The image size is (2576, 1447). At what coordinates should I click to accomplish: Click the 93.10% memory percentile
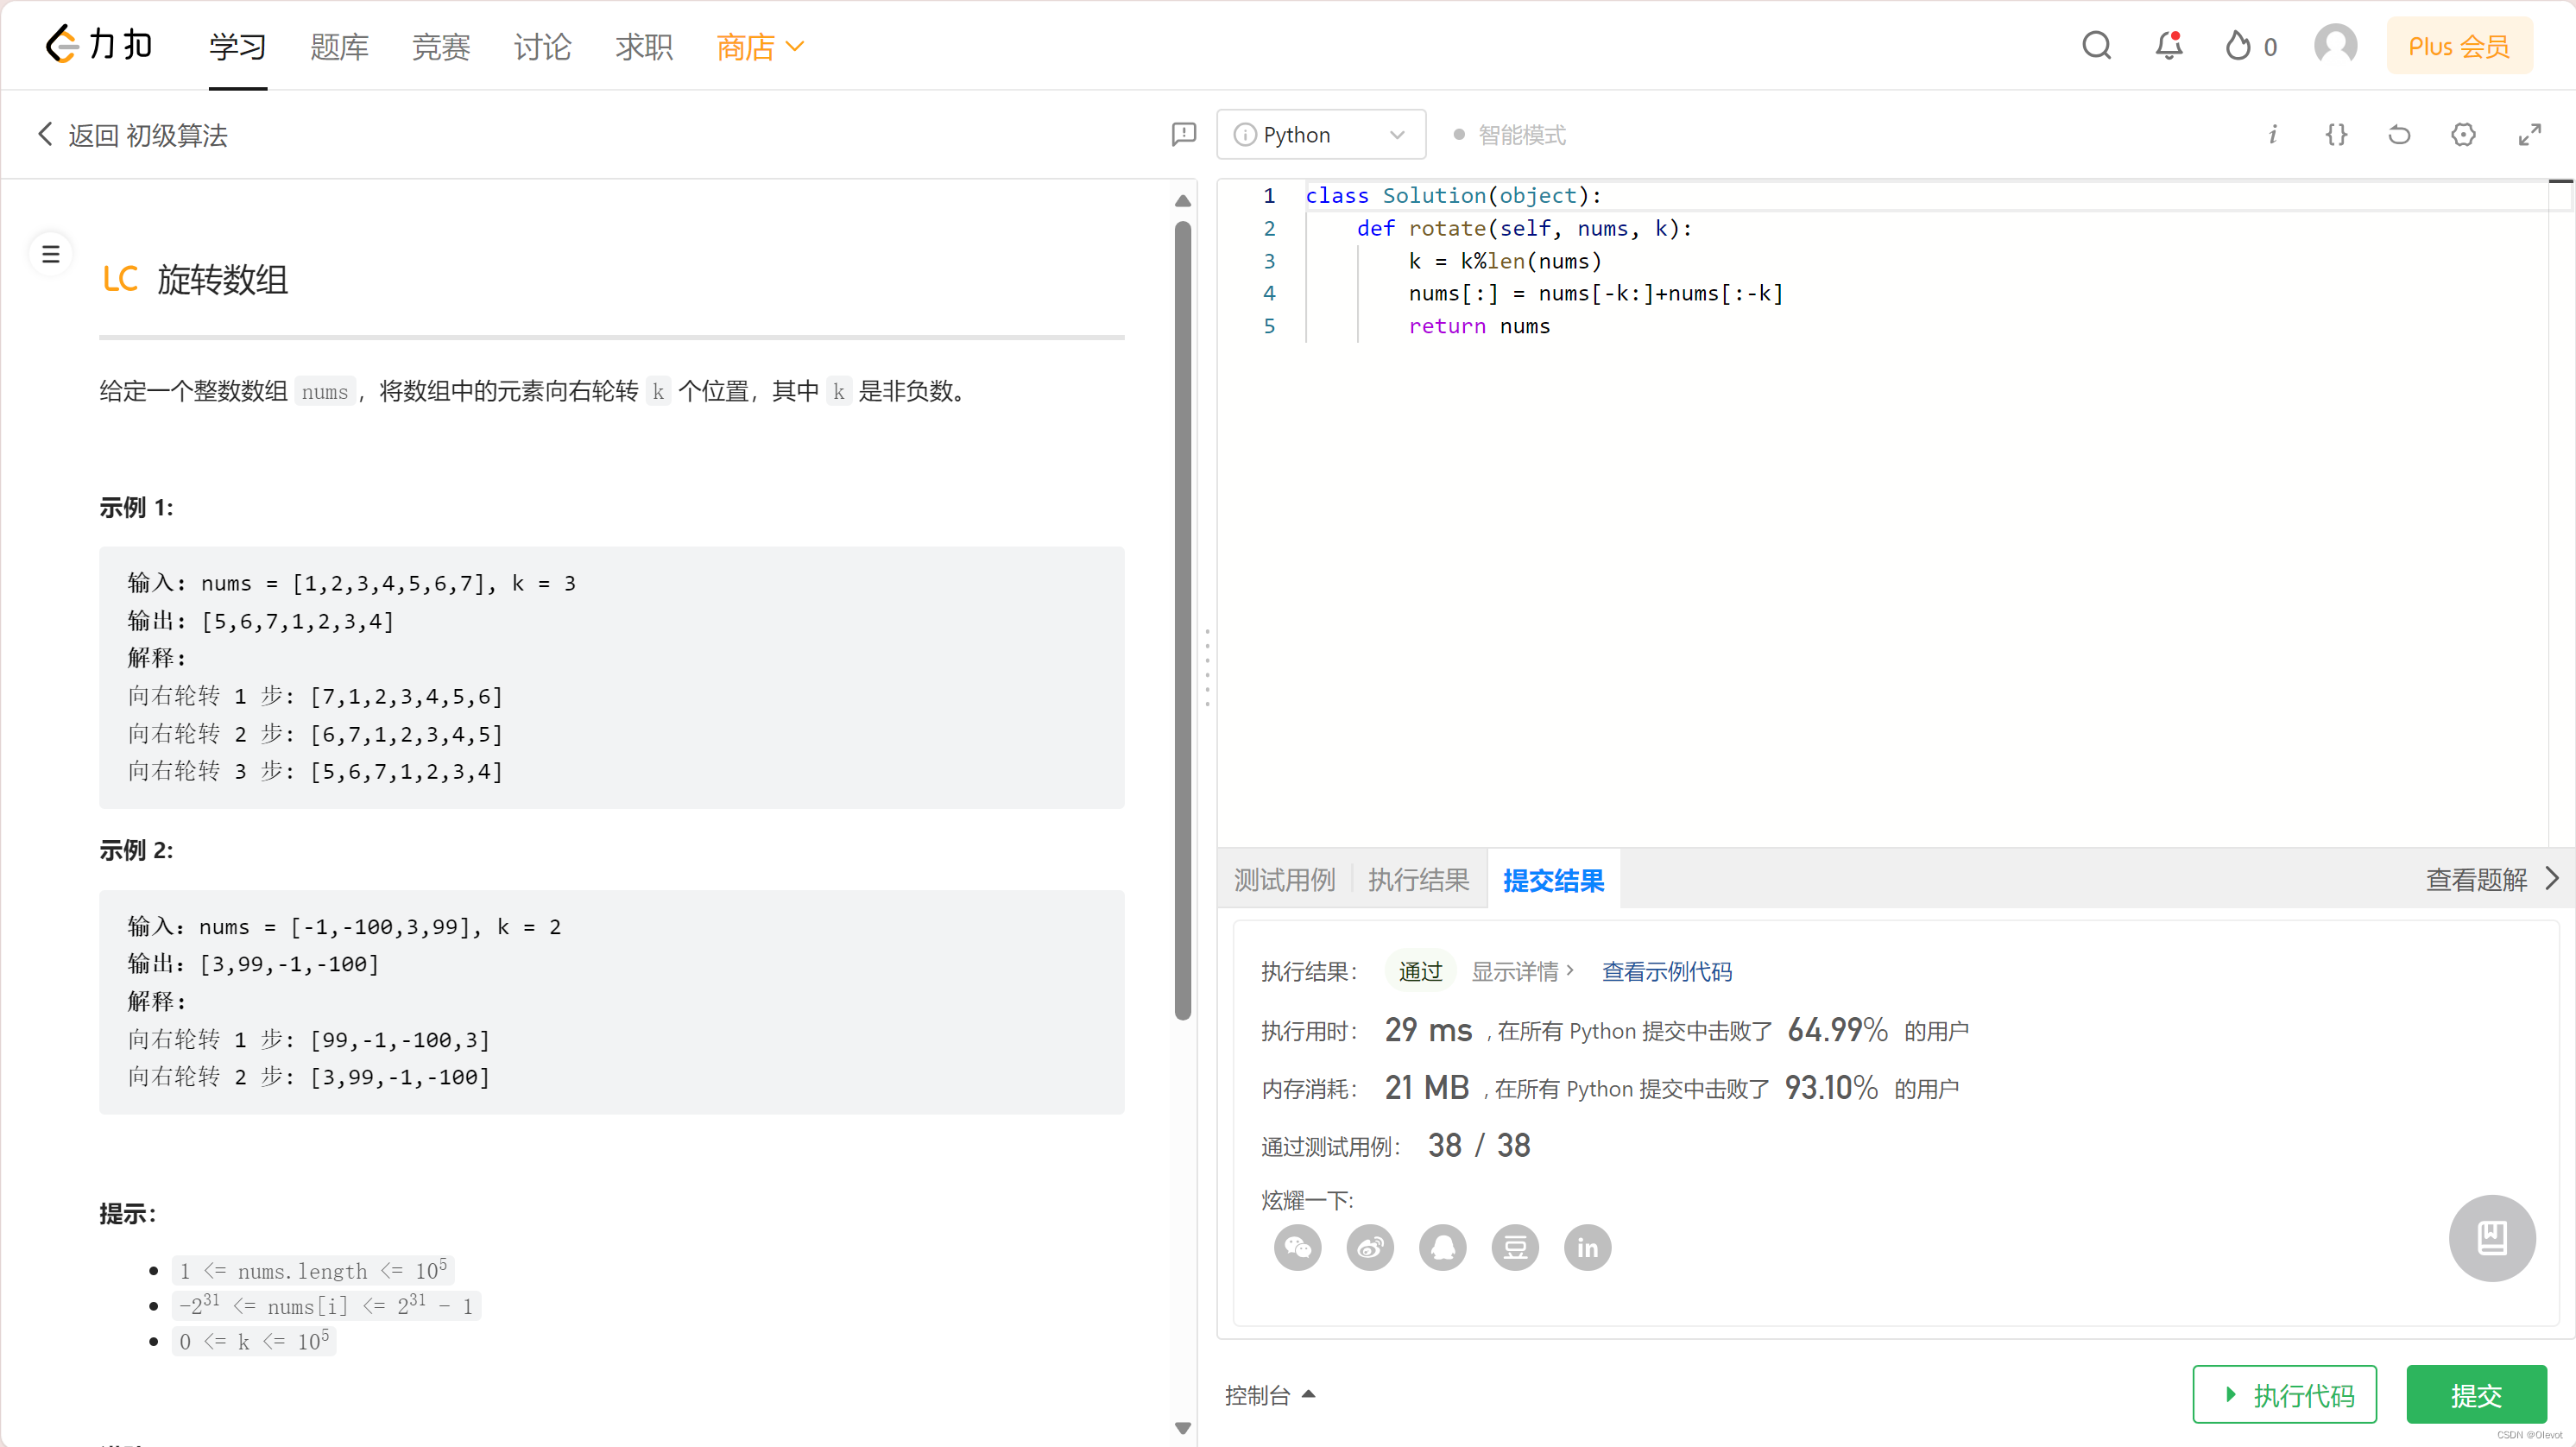1830,1087
